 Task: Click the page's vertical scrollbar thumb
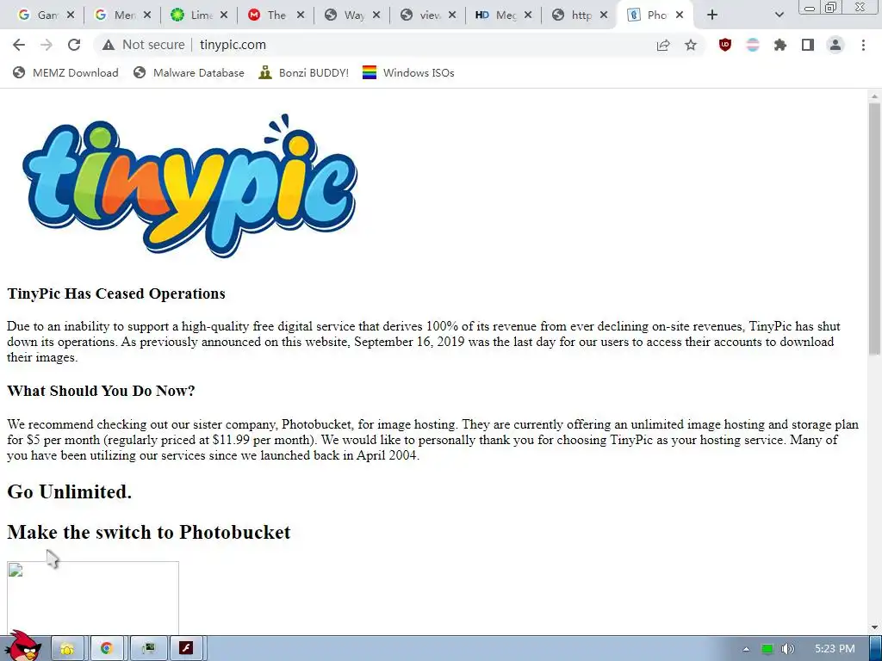(x=874, y=228)
